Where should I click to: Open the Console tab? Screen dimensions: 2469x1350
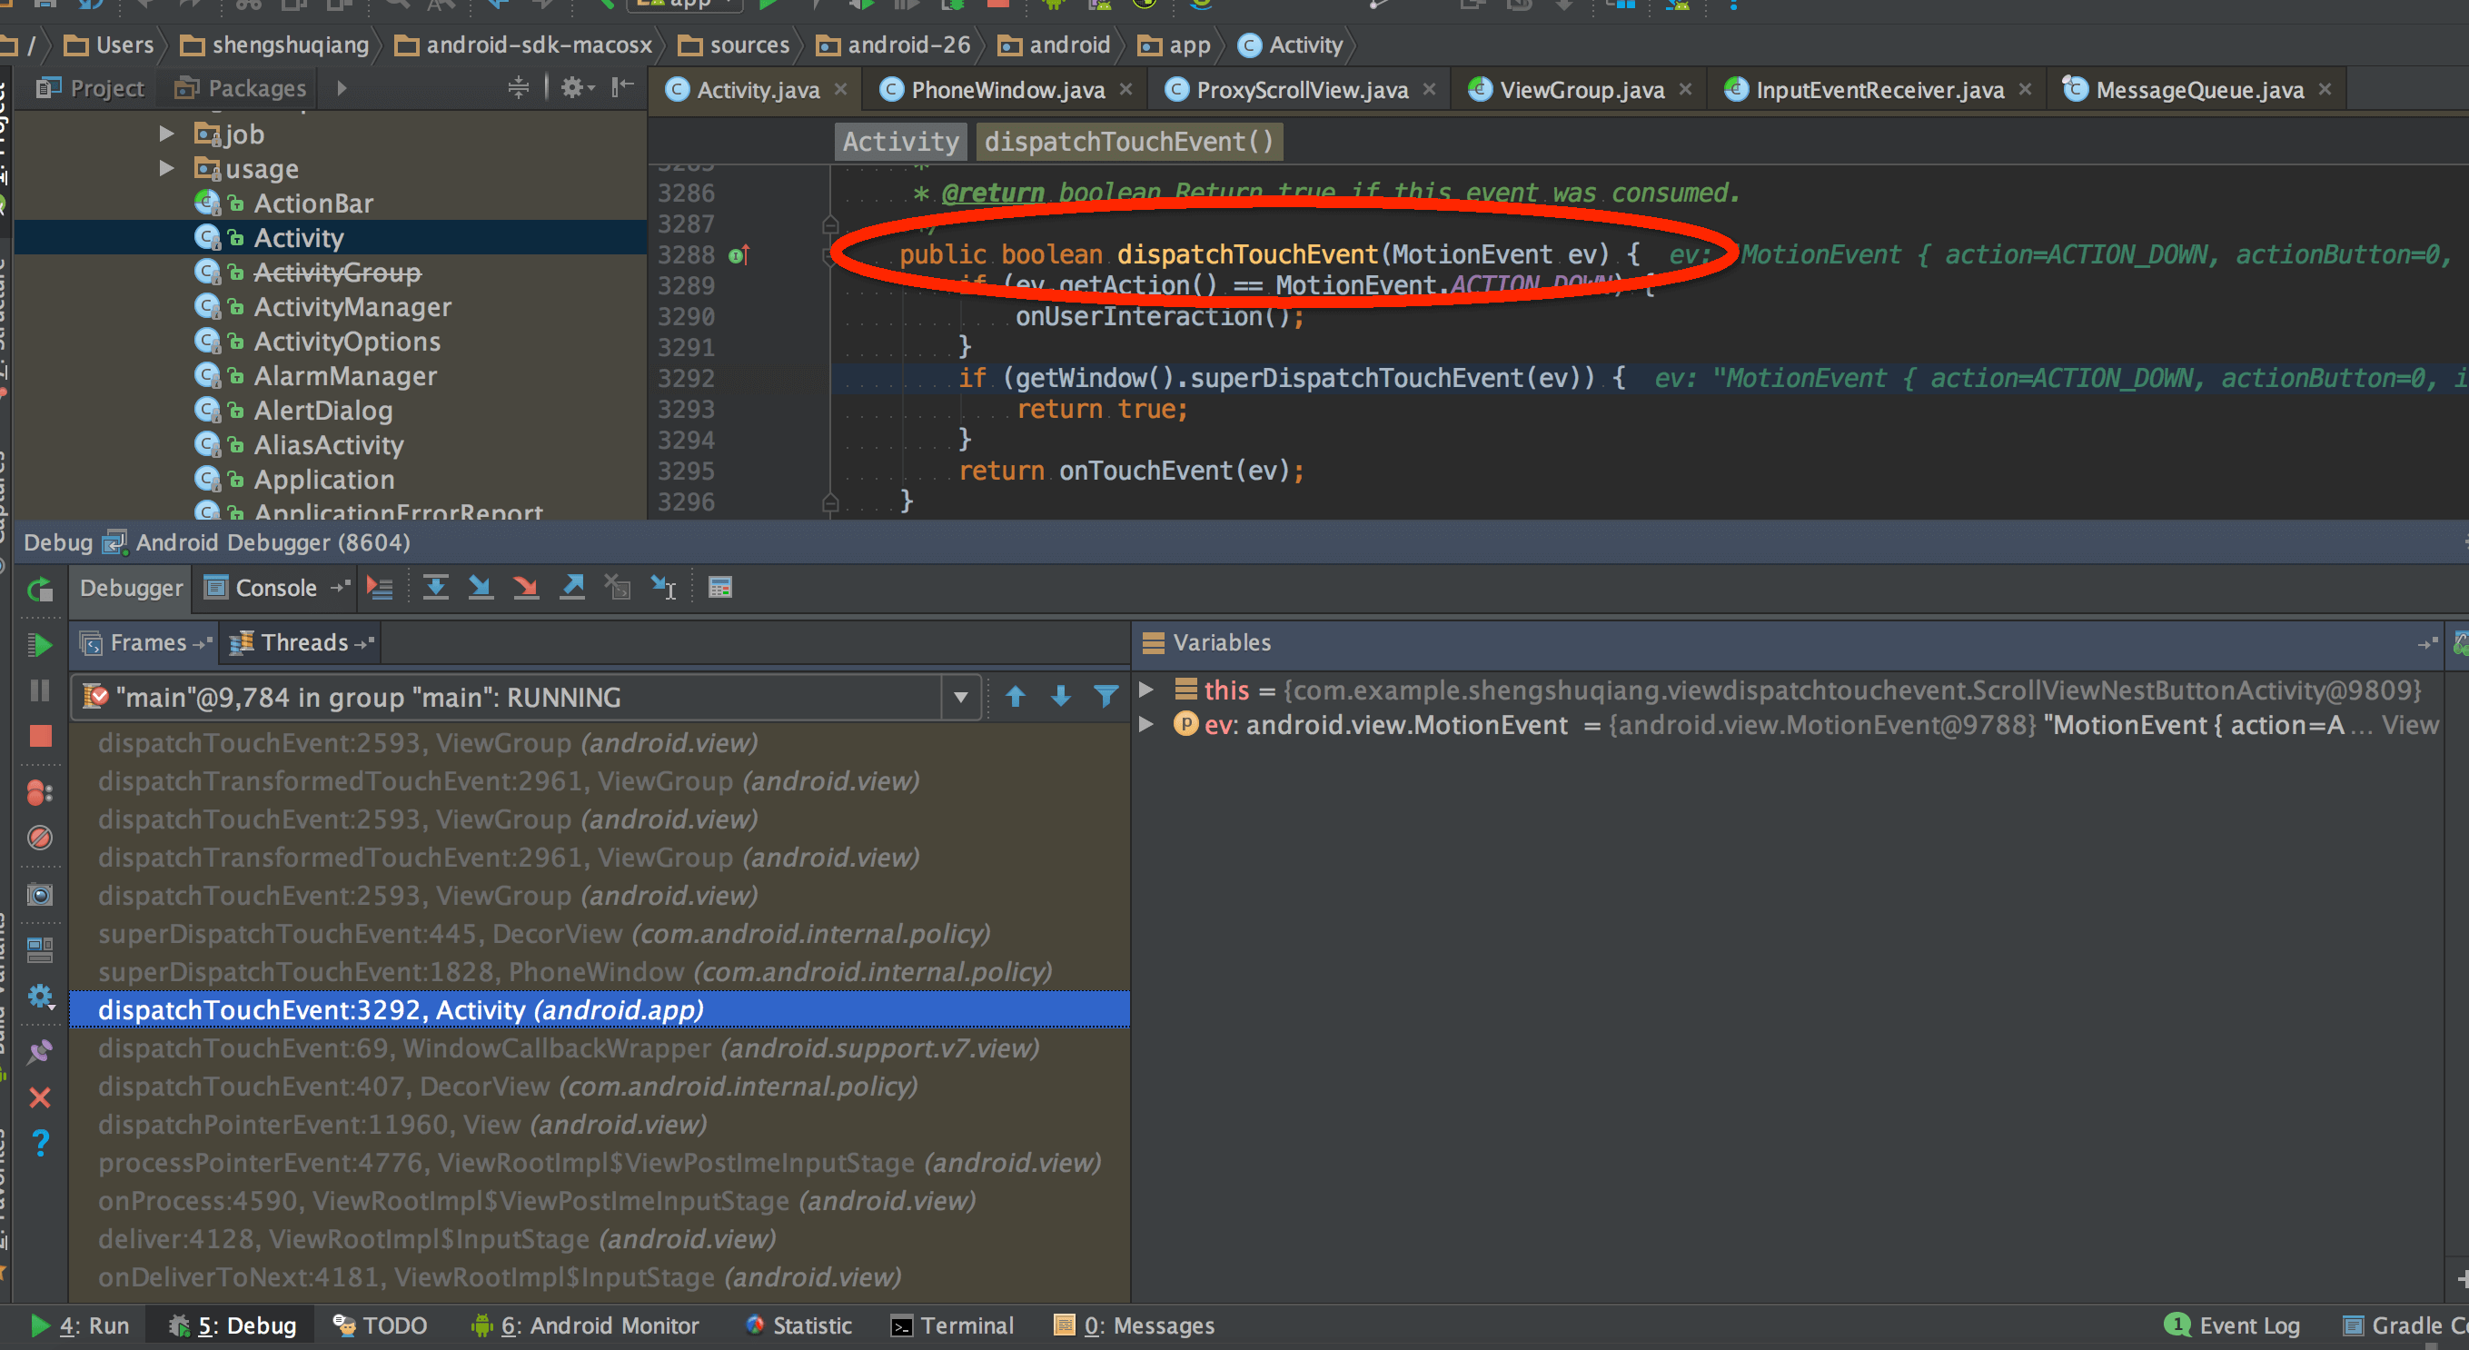pos(275,588)
